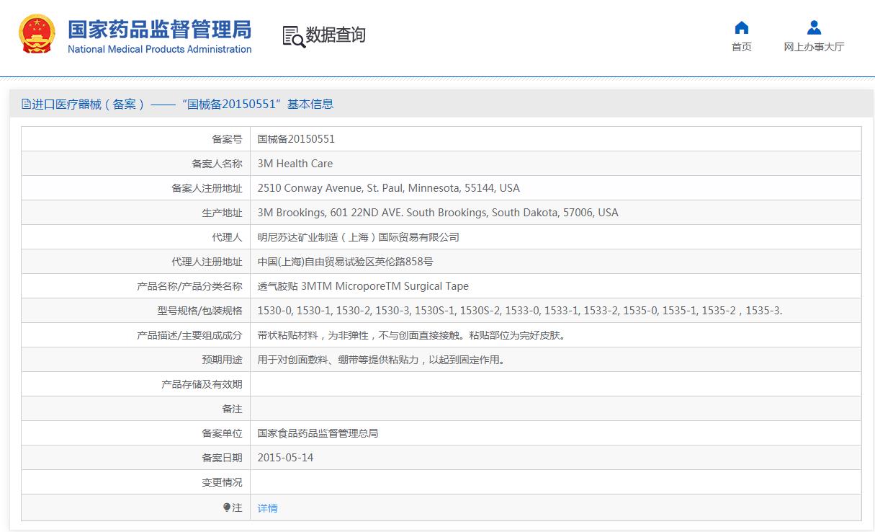Image resolution: width=875 pixels, height=532 pixels.
Task: Click the document icon beside 进口医疗器械 title
Action: tap(26, 104)
